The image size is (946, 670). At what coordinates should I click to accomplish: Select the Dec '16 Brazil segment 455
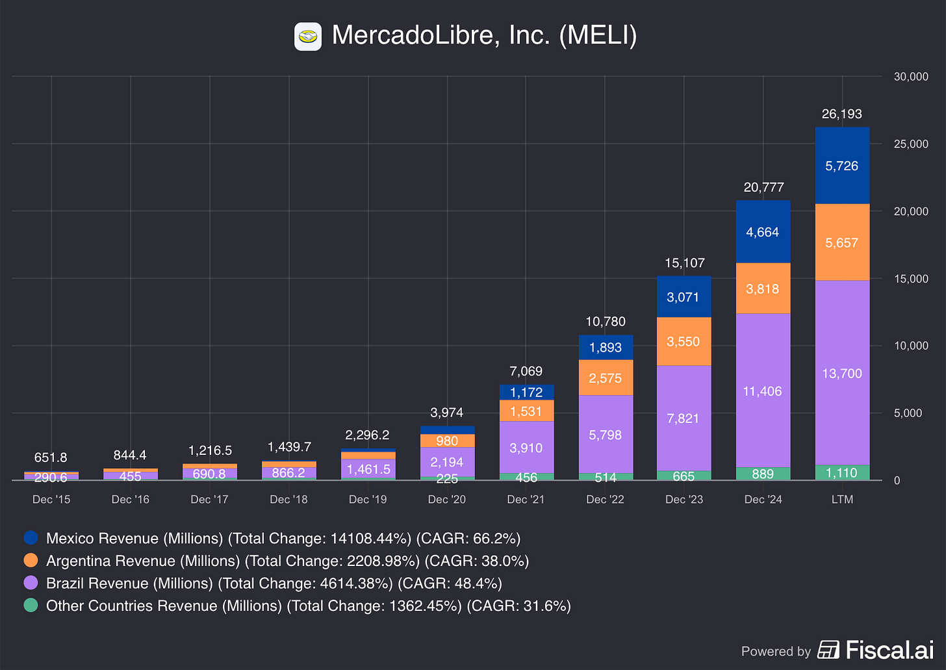(131, 476)
